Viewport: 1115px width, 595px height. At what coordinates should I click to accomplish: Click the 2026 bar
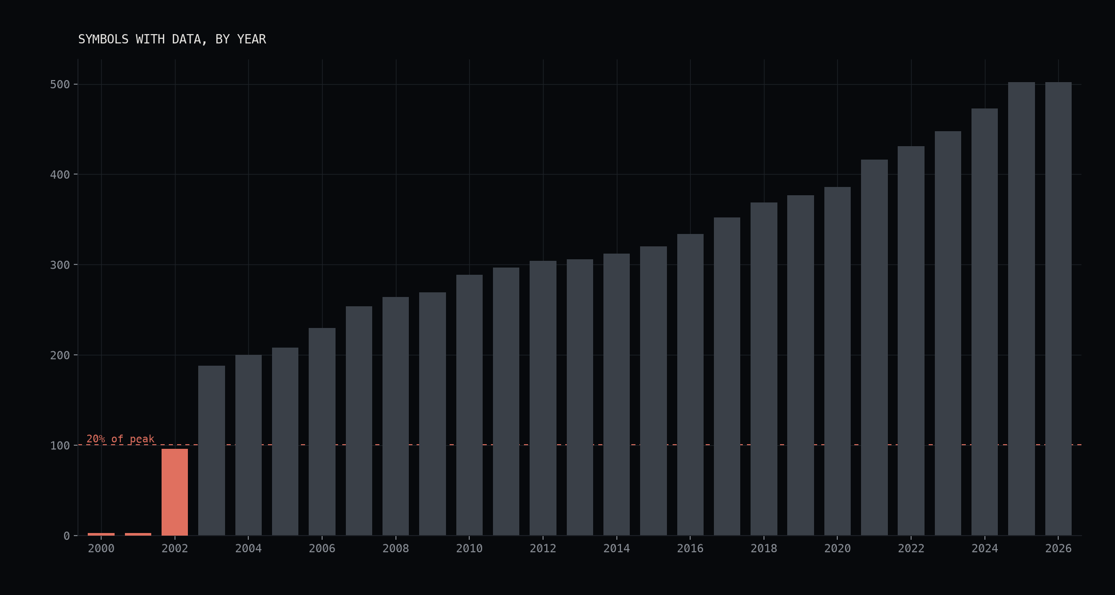1058,309
